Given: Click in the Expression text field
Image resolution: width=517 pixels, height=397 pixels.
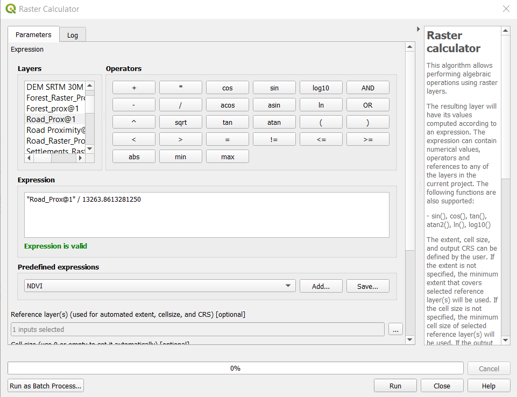Looking at the screenshot, I should tap(207, 215).
